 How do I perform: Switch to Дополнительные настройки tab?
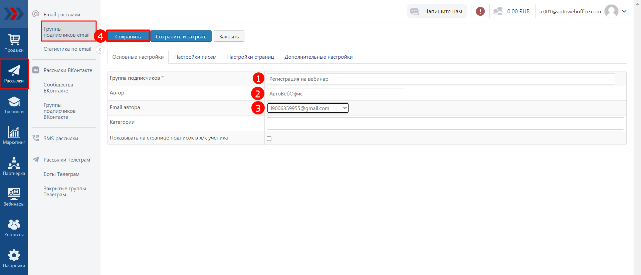click(x=318, y=57)
